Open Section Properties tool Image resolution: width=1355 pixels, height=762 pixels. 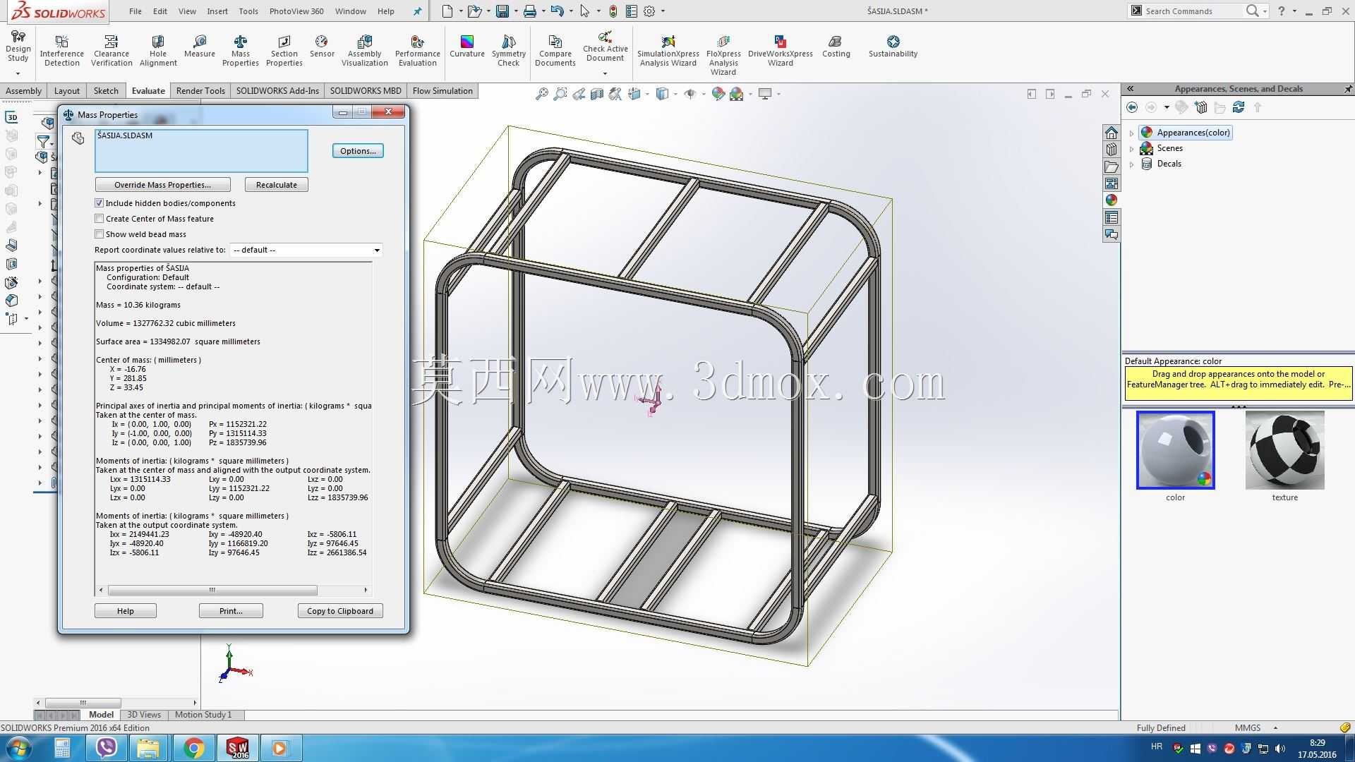pos(284,50)
